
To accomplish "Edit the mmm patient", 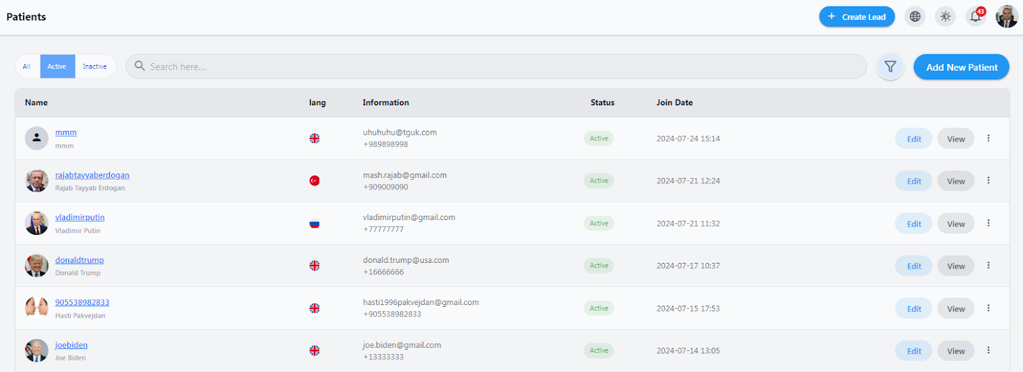I will pyautogui.click(x=914, y=138).
